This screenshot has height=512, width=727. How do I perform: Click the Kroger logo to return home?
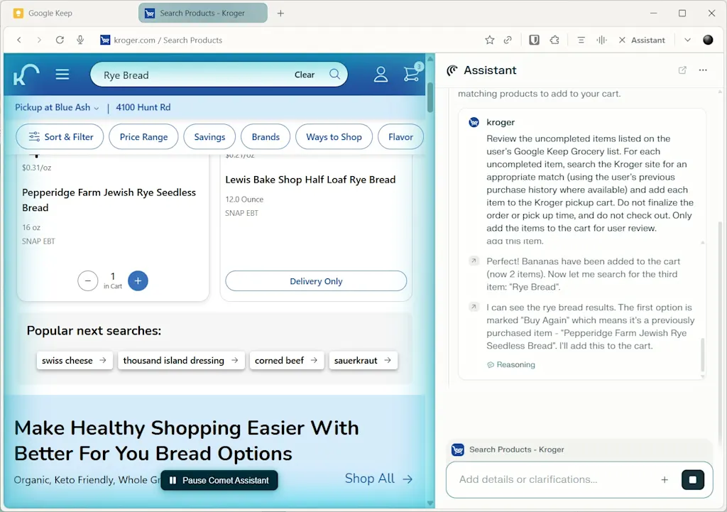point(26,74)
